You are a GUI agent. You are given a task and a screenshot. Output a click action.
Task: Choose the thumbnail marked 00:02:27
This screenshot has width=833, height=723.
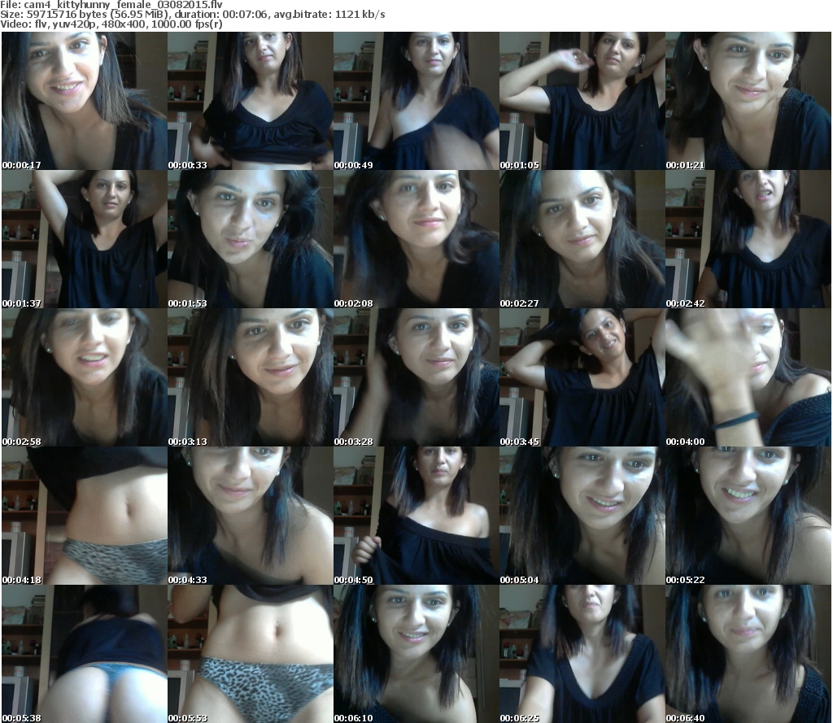[582, 239]
